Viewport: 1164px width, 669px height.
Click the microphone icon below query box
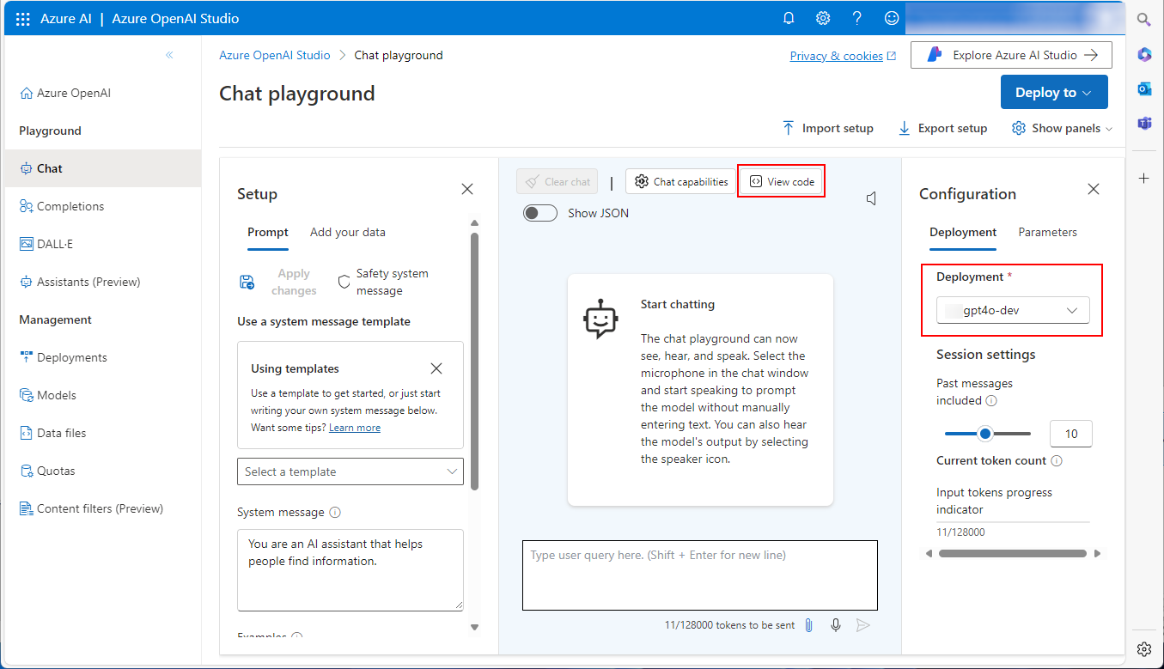pos(836,625)
